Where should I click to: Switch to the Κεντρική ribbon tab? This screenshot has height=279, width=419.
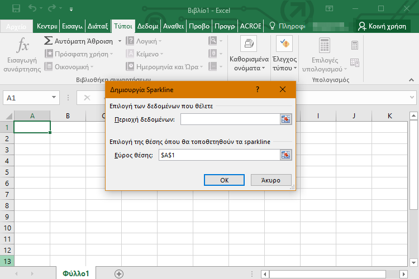pyautogui.click(x=47, y=26)
